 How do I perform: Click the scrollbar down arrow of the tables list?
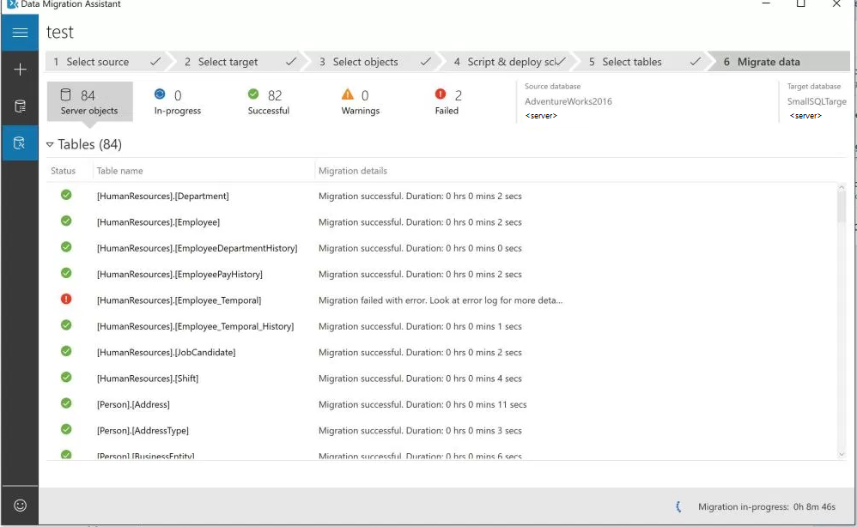(842, 454)
